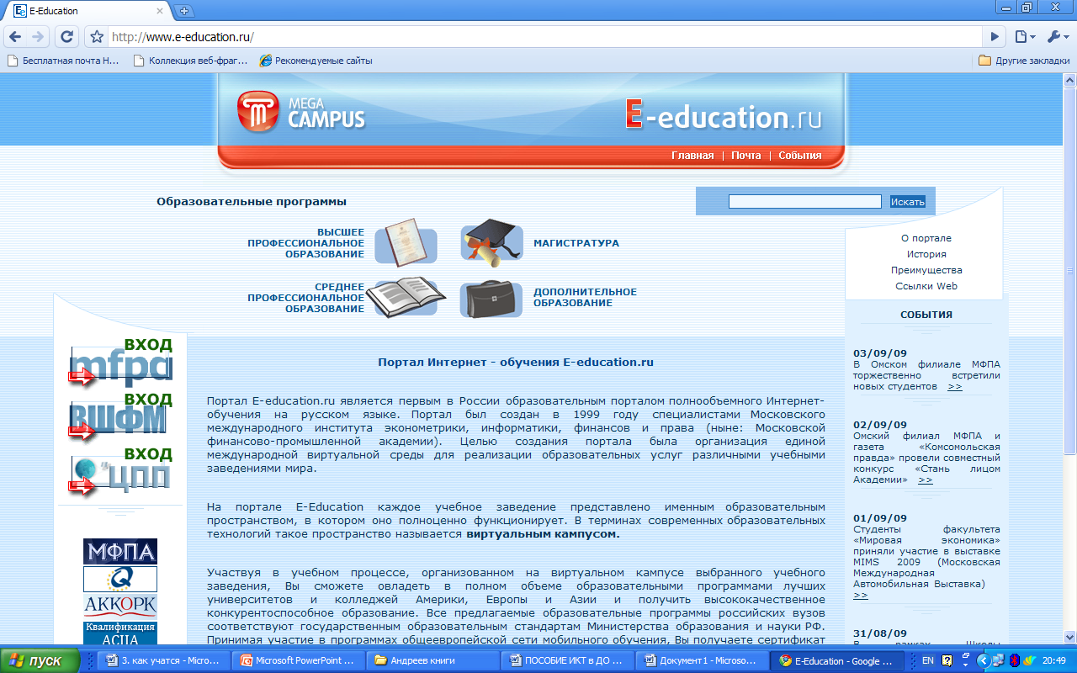The height and width of the screenshot is (673, 1077).
Task: Go back with the browser Back arrow
Action: [15, 36]
